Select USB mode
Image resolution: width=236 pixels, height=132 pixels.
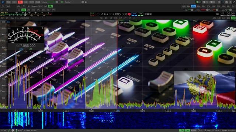pos(29,10)
